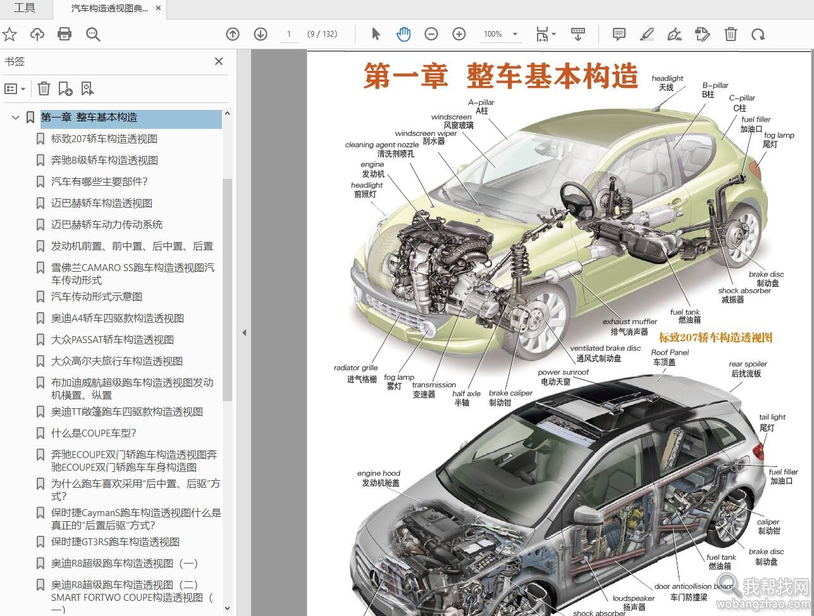
Task: Open bookmark 大众PASSAT轿车构造透视图
Action: click(x=113, y=339)
